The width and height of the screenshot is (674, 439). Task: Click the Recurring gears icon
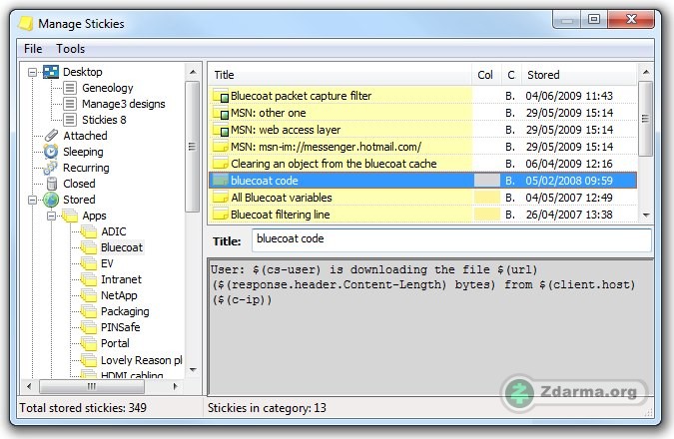click(51, 168)
